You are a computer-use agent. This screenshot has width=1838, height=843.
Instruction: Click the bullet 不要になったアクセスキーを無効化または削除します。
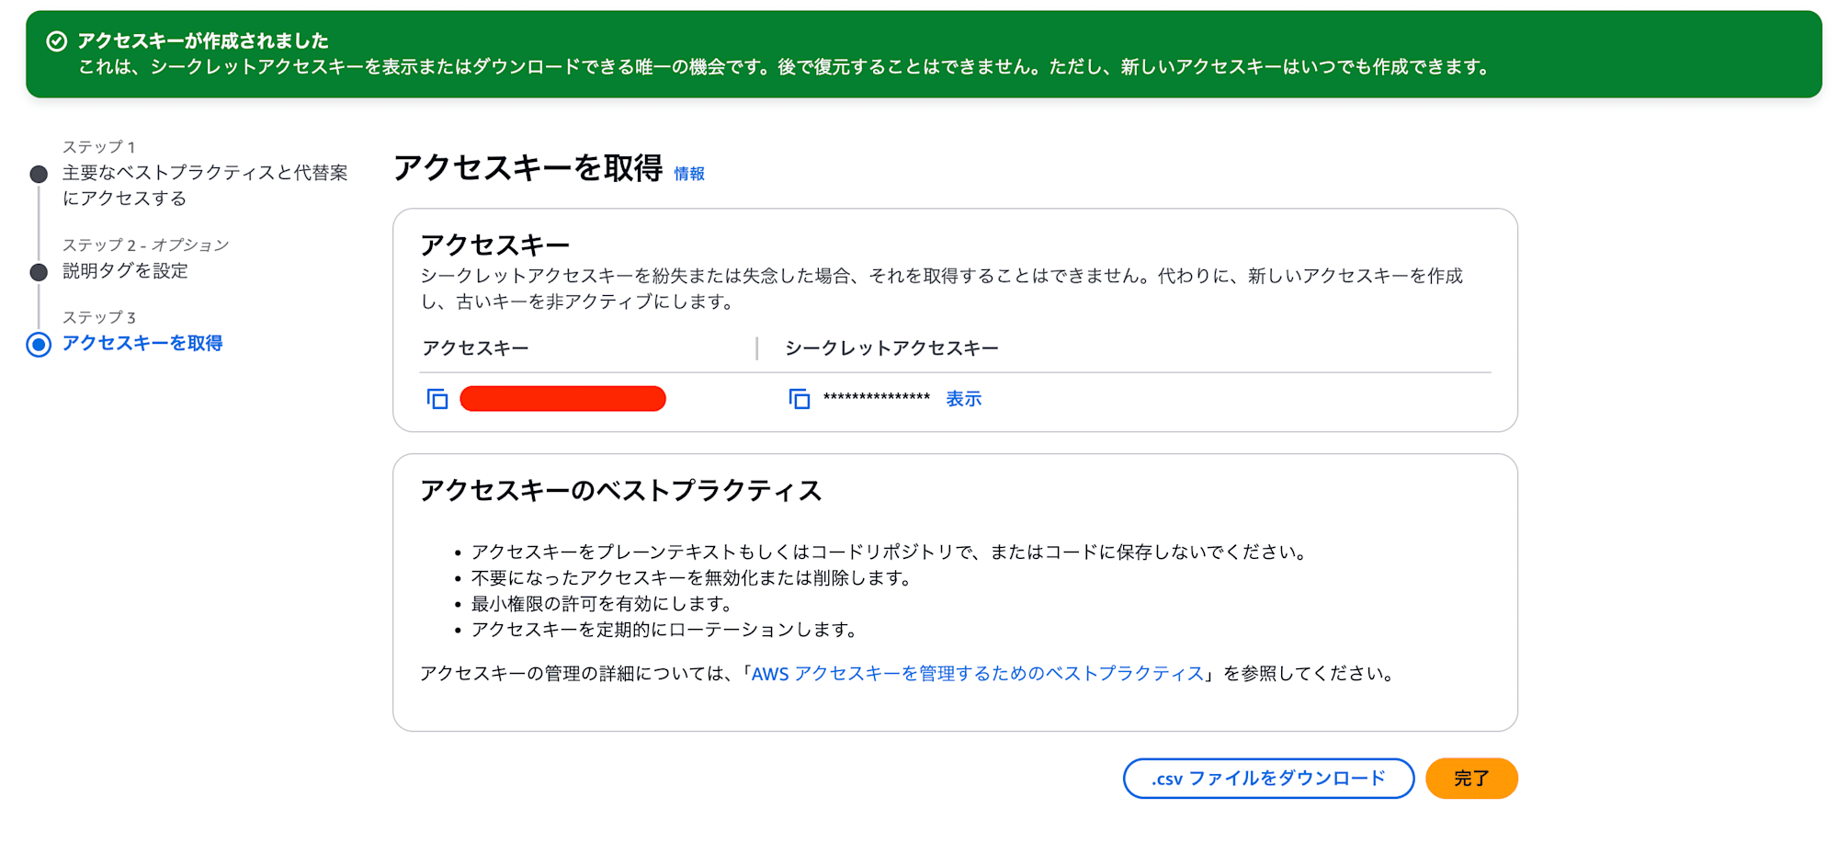coord(694,578)
